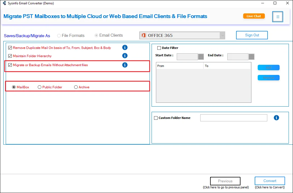Enable the Date Filter checkbox
This screenshot has height=193, width=293.
(x=159, y=48)
